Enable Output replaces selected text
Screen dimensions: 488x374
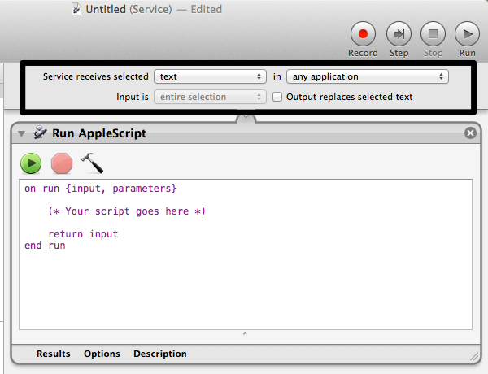tap(277, 97)
